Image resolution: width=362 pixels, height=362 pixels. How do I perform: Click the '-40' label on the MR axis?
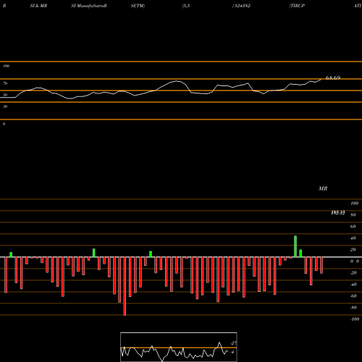point(353,285)
